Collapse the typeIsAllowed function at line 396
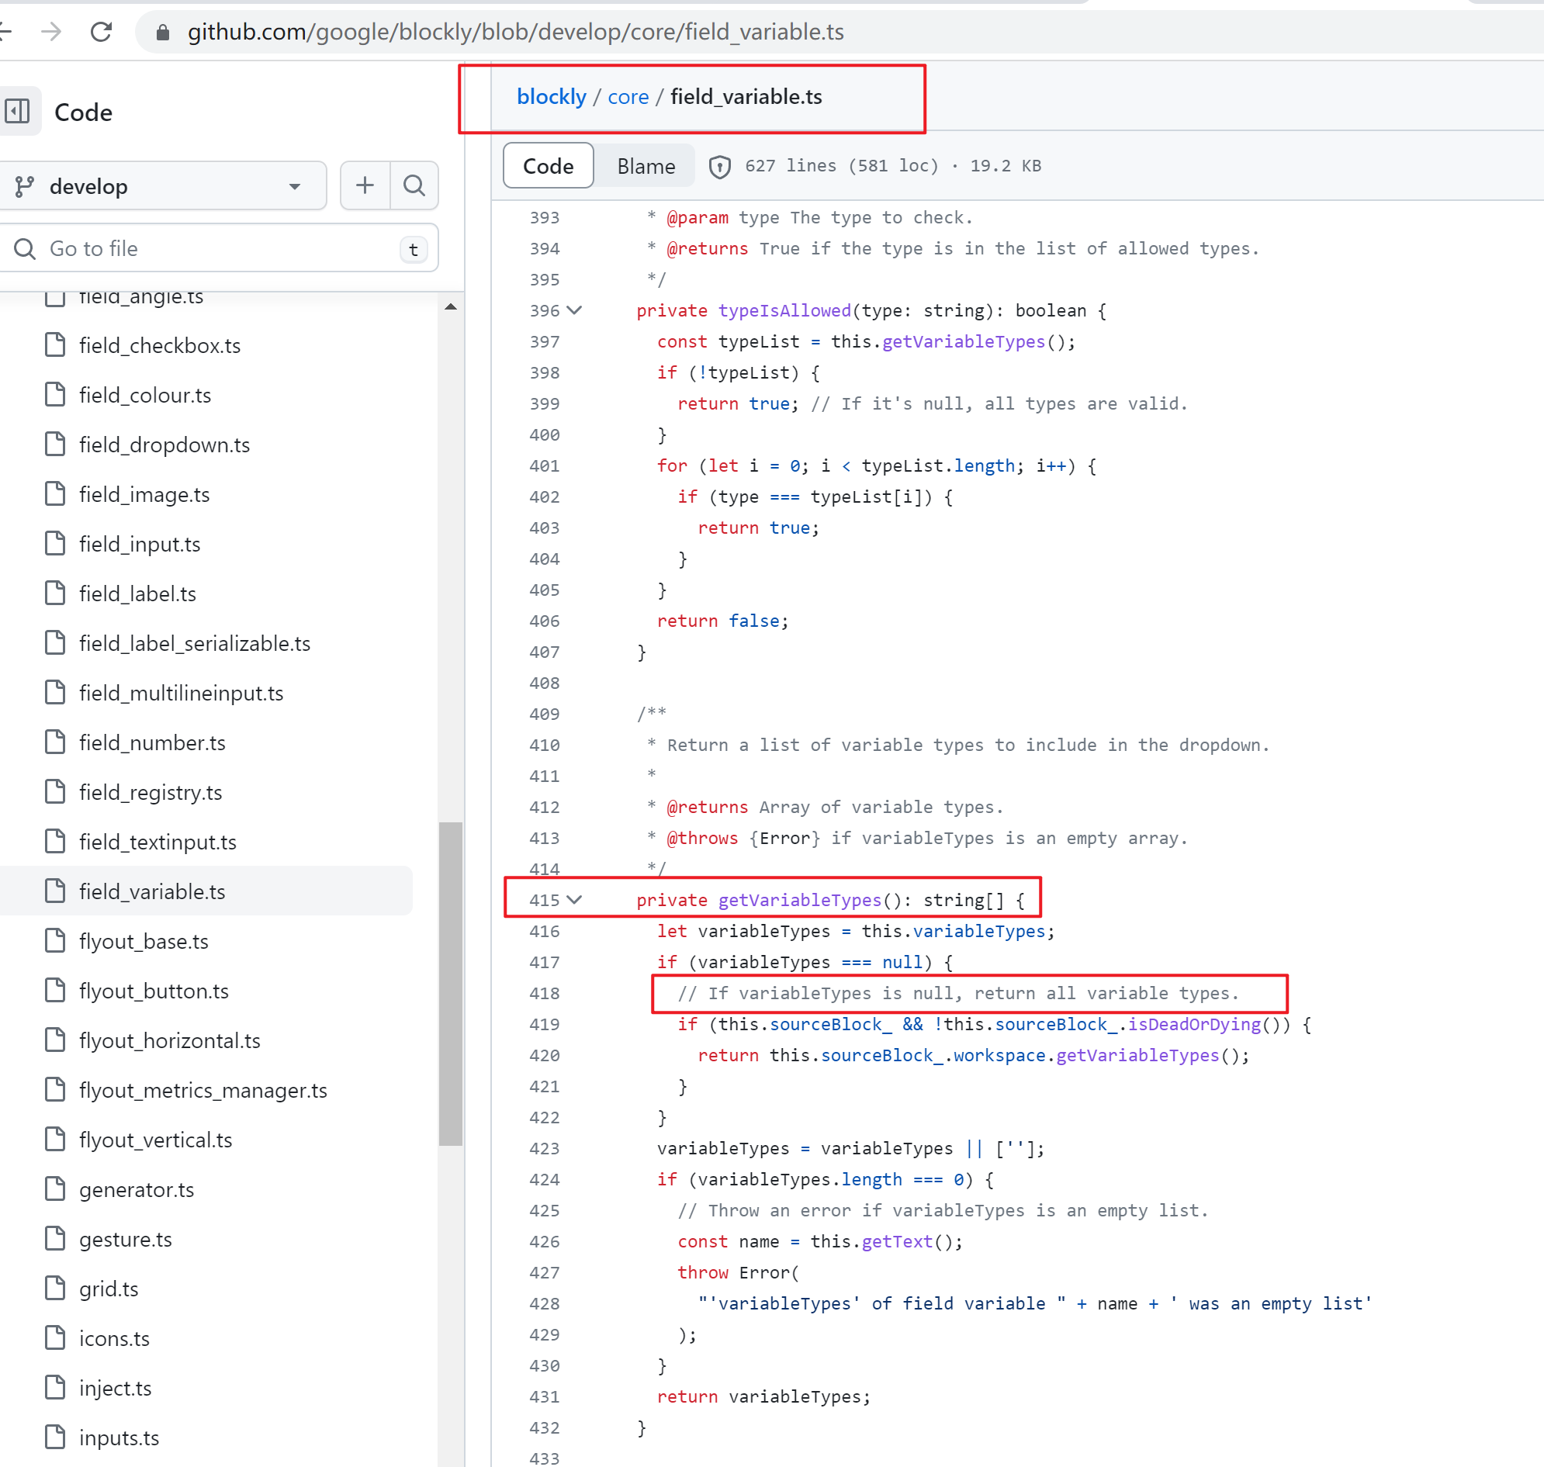 575,310
